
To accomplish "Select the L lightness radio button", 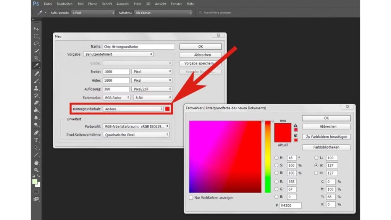I will click(316, 158).
